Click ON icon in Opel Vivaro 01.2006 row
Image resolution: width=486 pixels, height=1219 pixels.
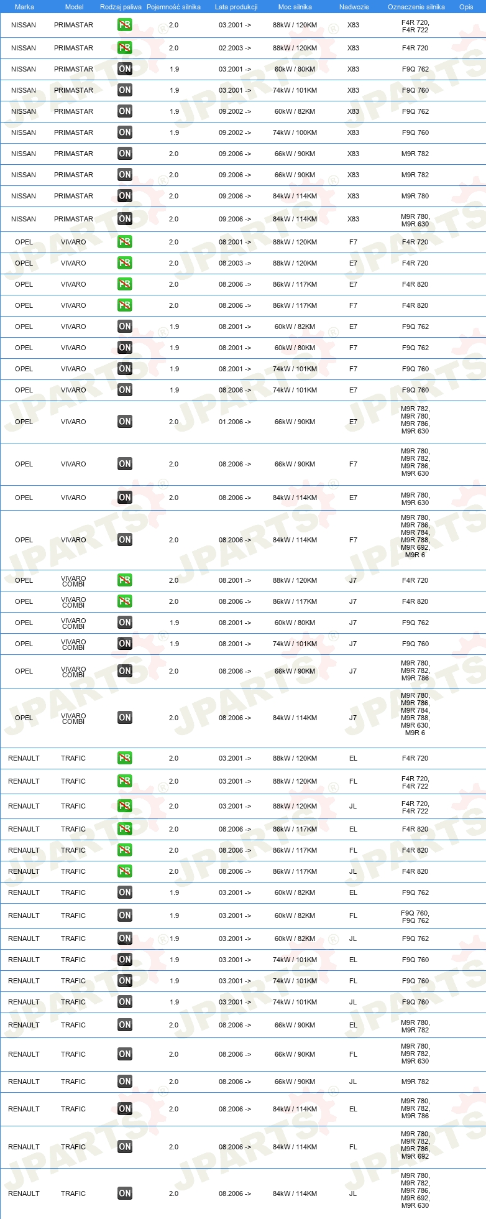click(125, 422)
